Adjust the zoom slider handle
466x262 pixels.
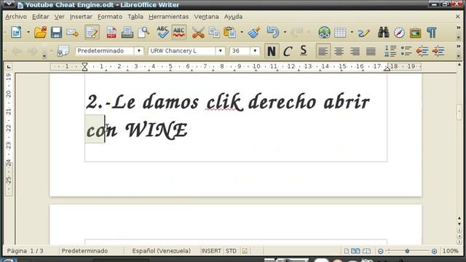[408, 251]
